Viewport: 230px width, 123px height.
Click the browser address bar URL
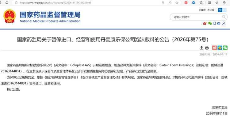[56, 3]
